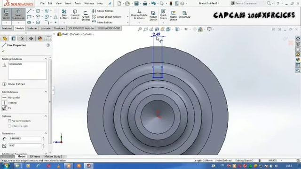Click the Undo icon
This screenshot has width=301, height=169.
[153, 3]
